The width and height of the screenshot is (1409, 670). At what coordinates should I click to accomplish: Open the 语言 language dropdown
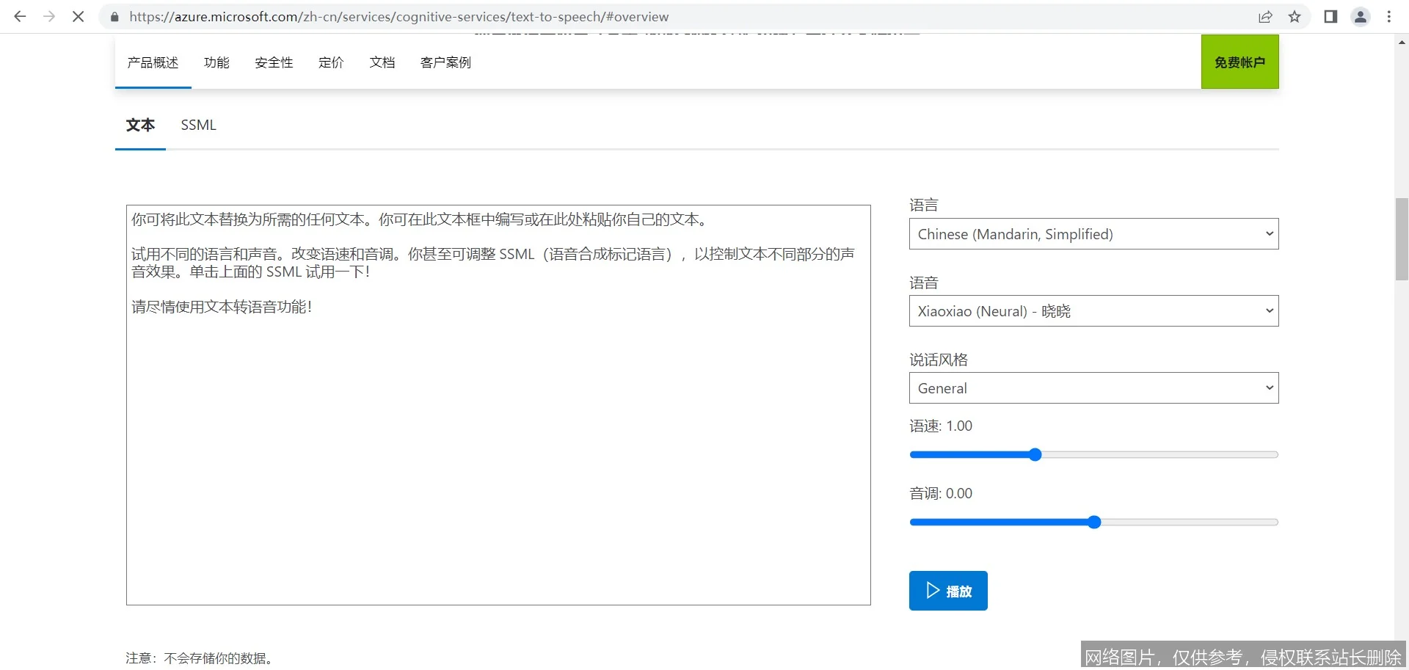pyautogui.click(x=1093, y=233)
